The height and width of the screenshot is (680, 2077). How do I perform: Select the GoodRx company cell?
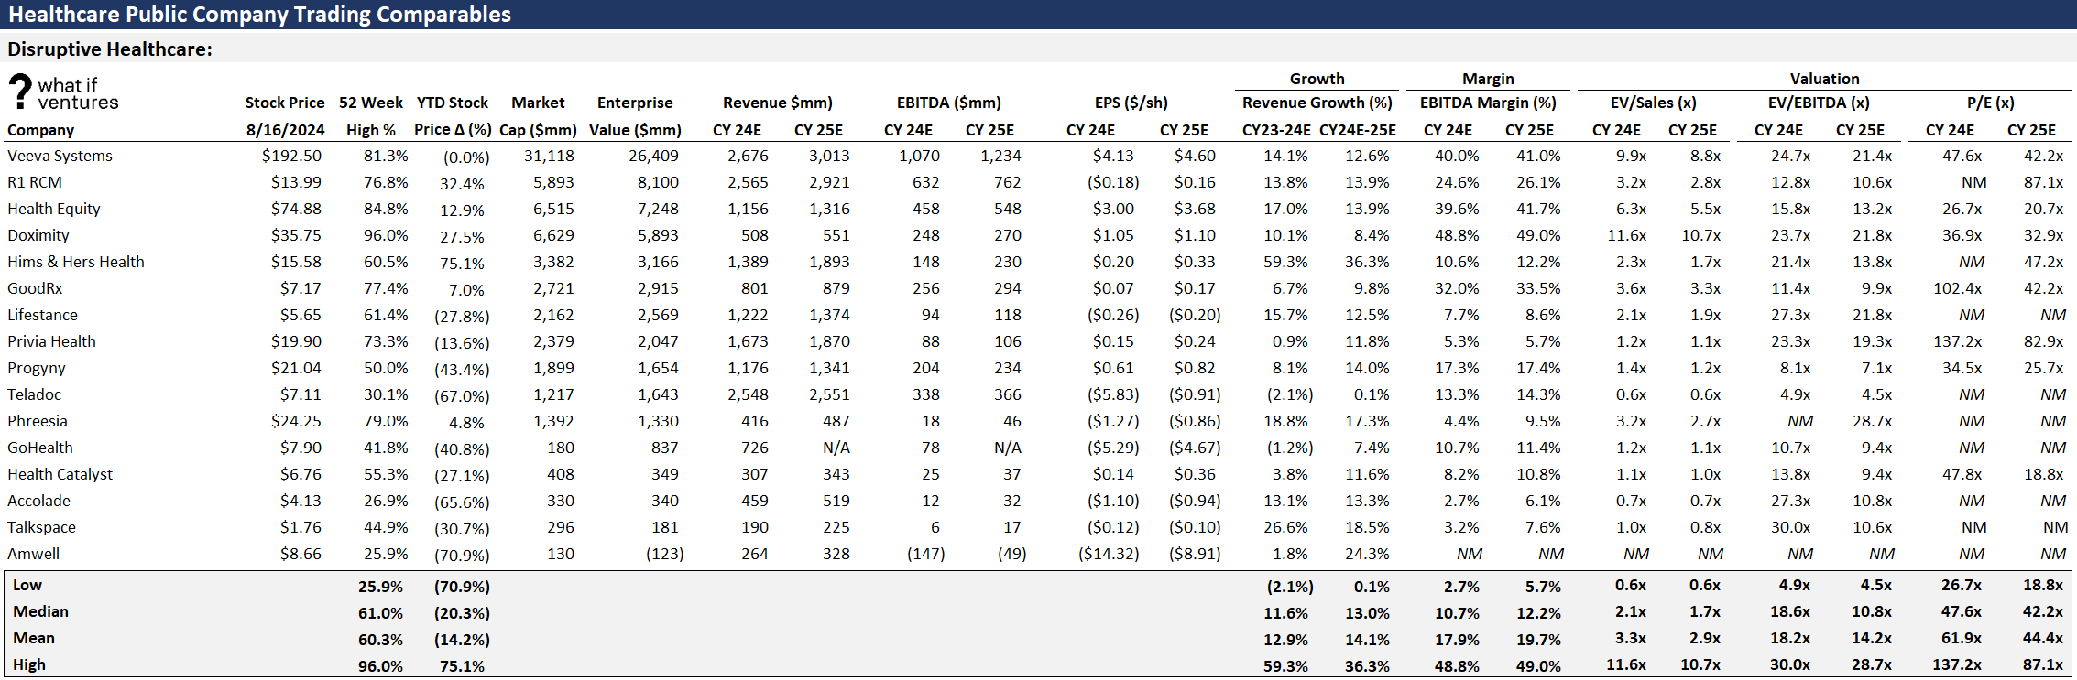click(35, 288)
